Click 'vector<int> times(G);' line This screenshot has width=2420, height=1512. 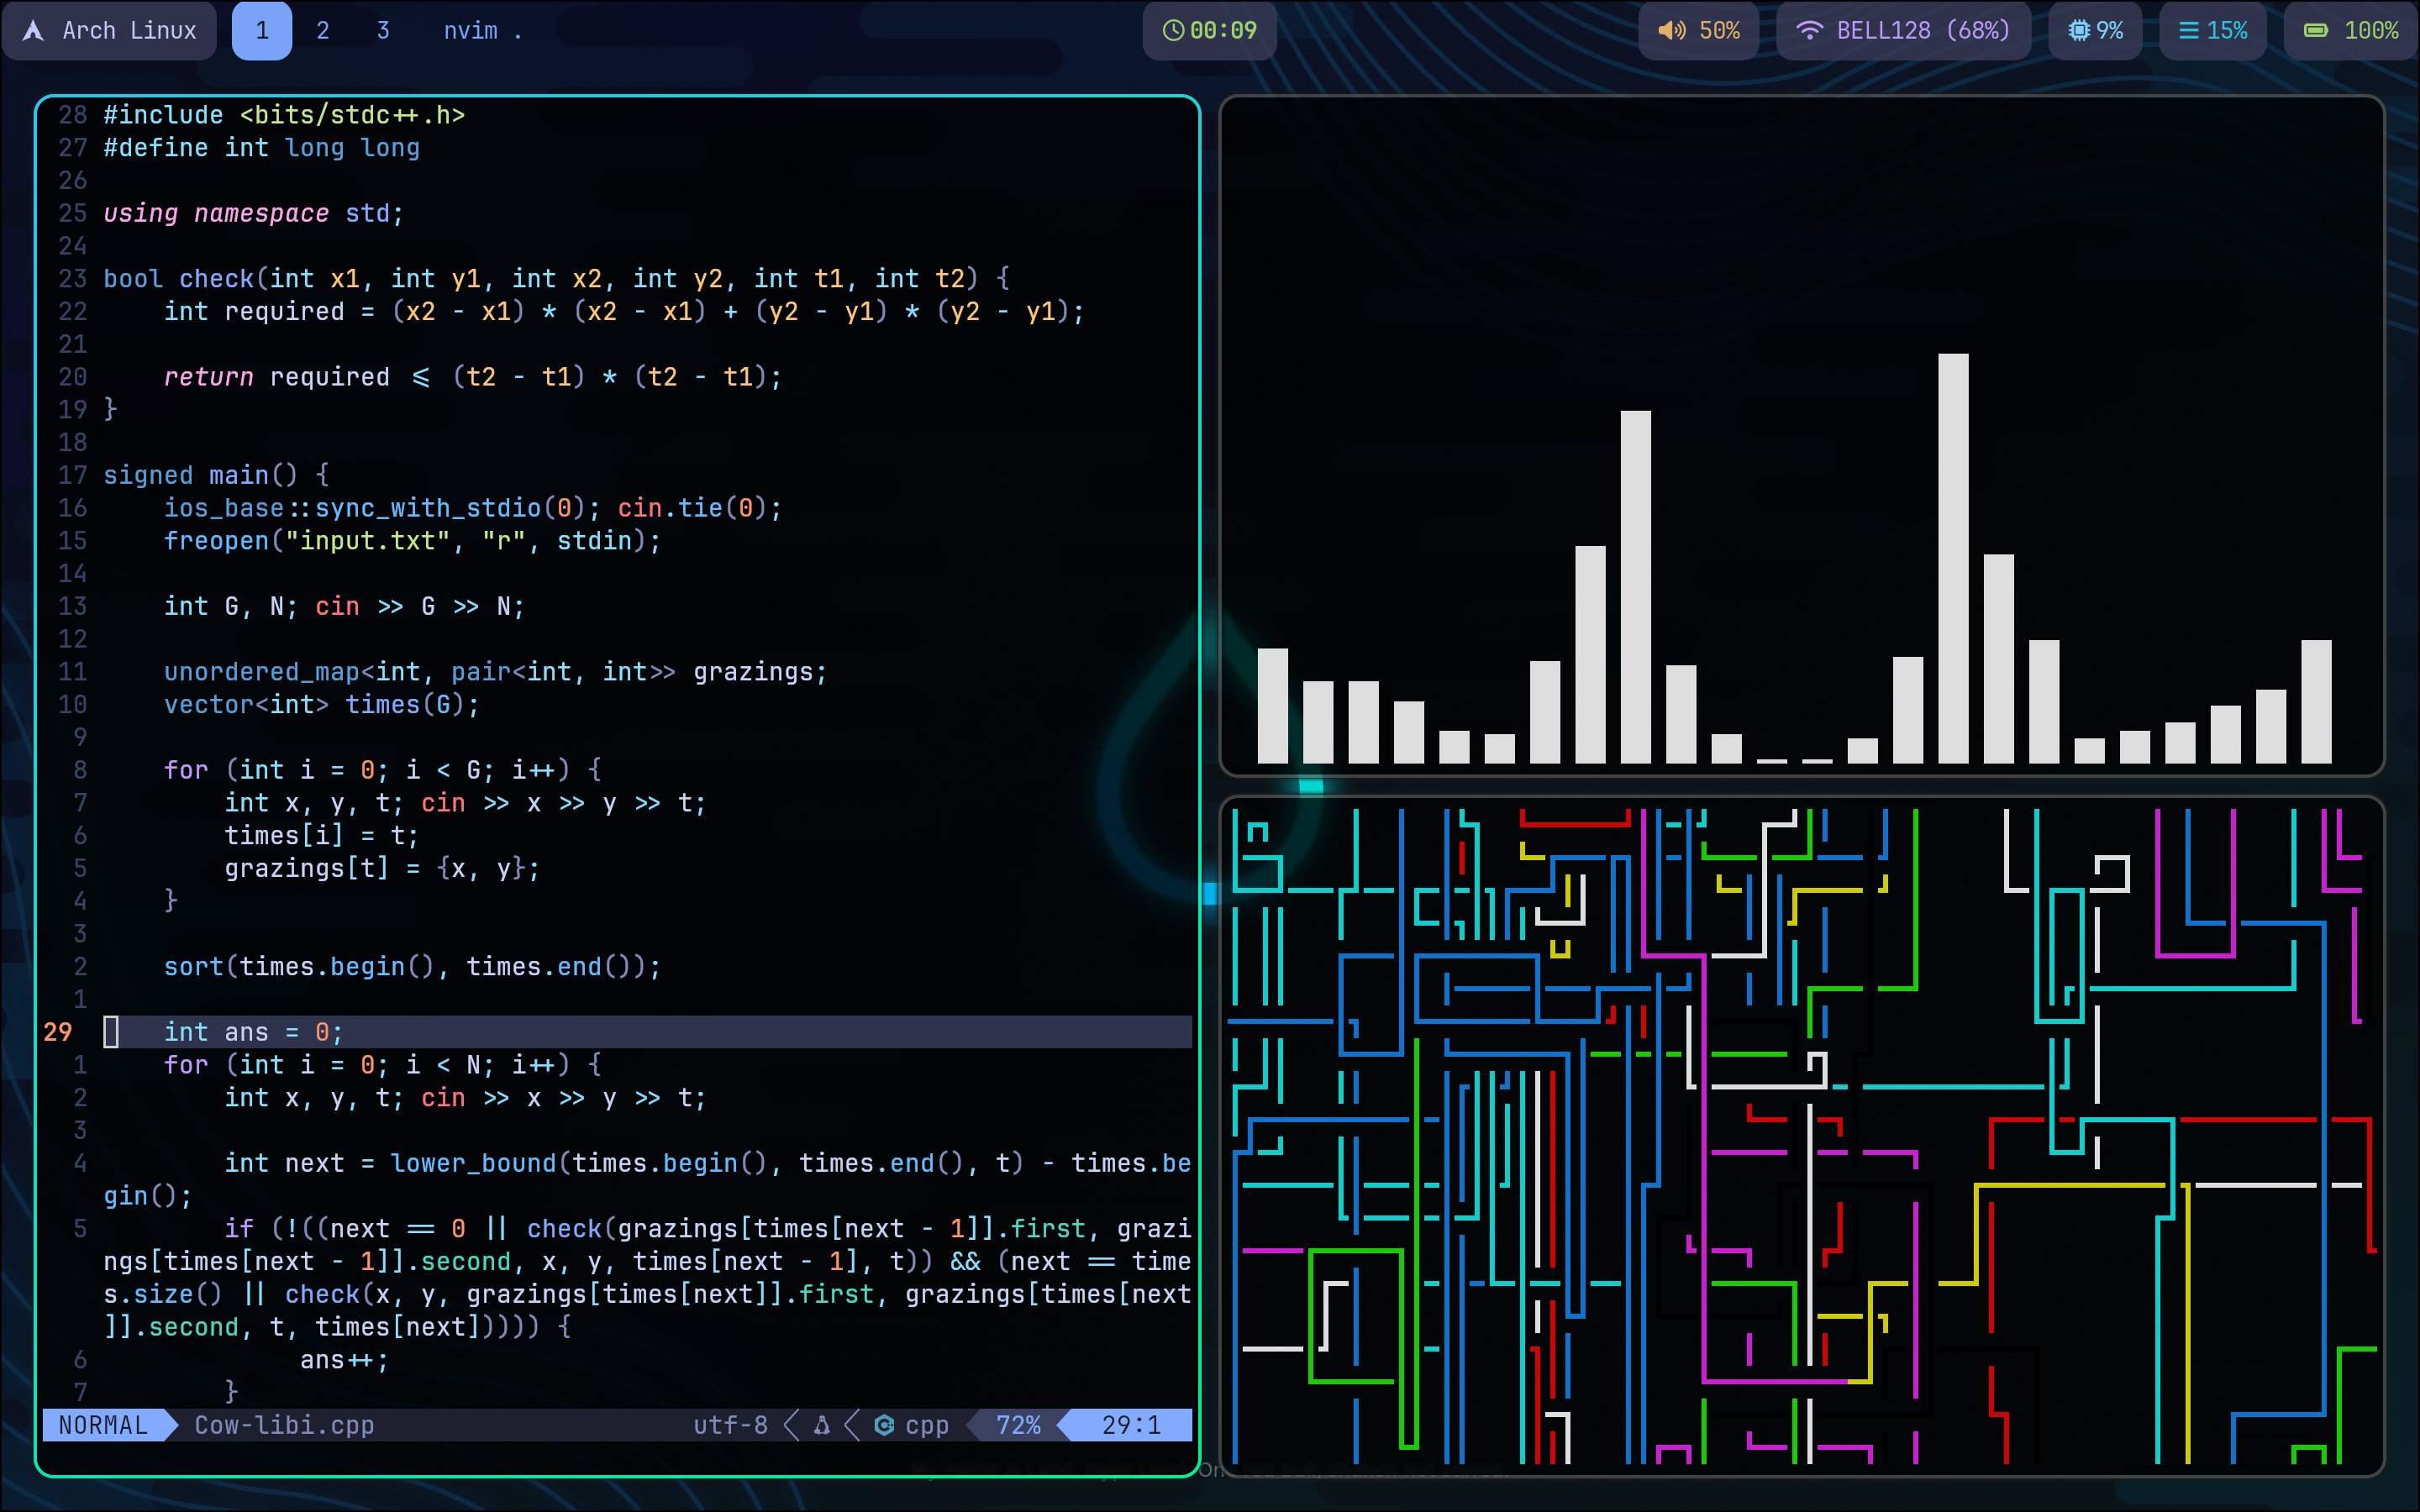322,705
